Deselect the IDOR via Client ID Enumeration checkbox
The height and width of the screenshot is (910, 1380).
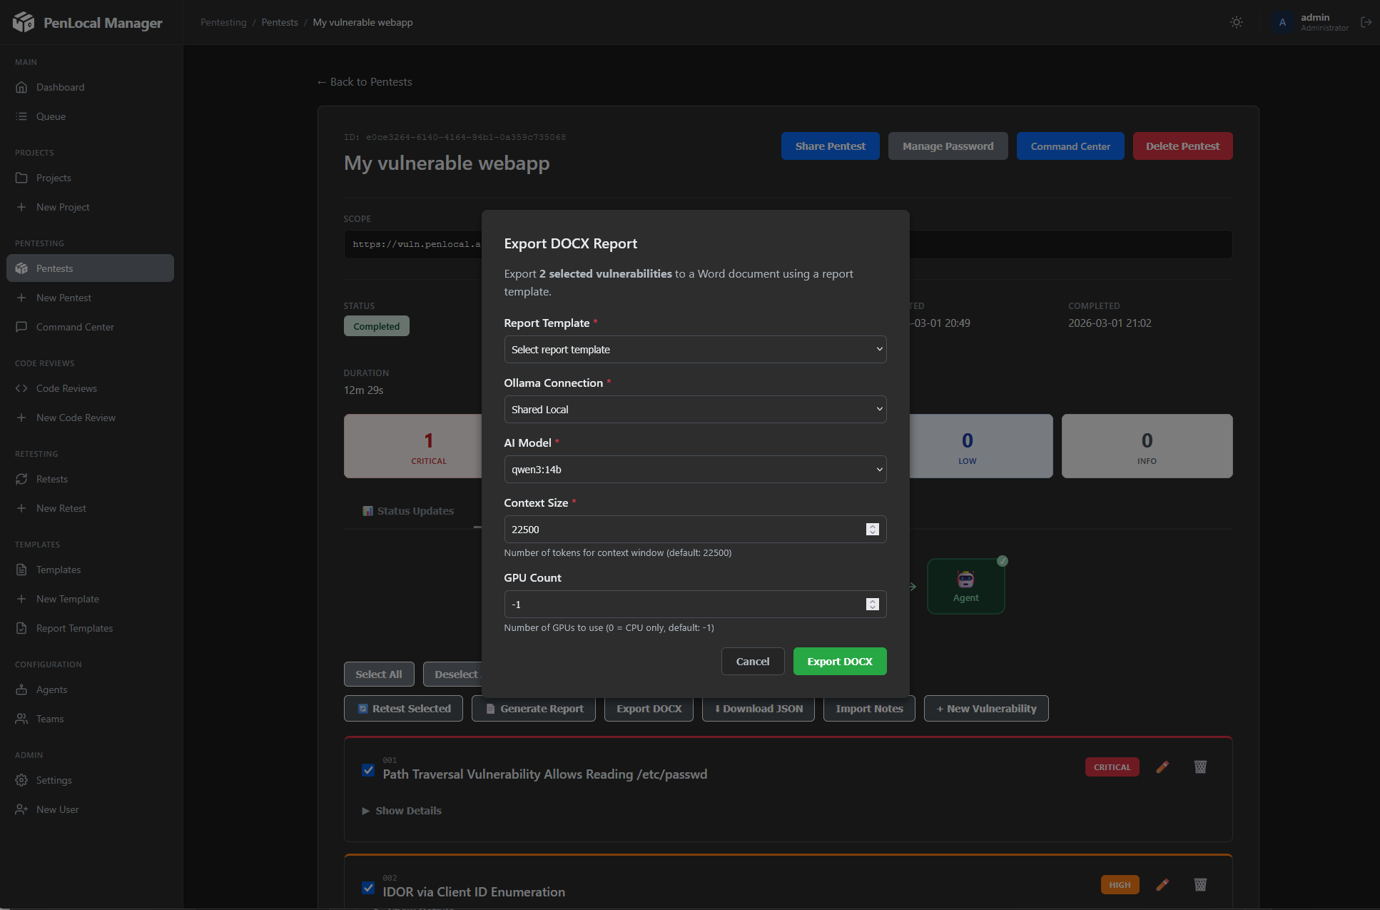pyautogui.click(x=368, y=888)
